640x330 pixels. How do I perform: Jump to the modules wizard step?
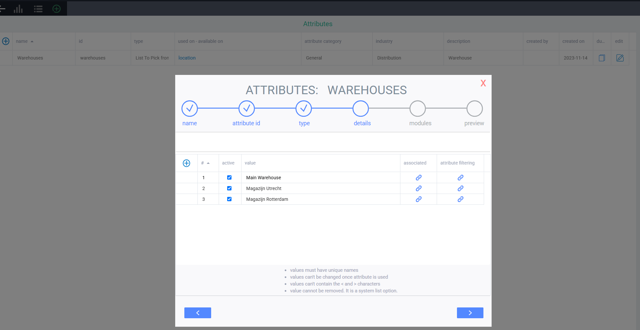tap(417, 109)
